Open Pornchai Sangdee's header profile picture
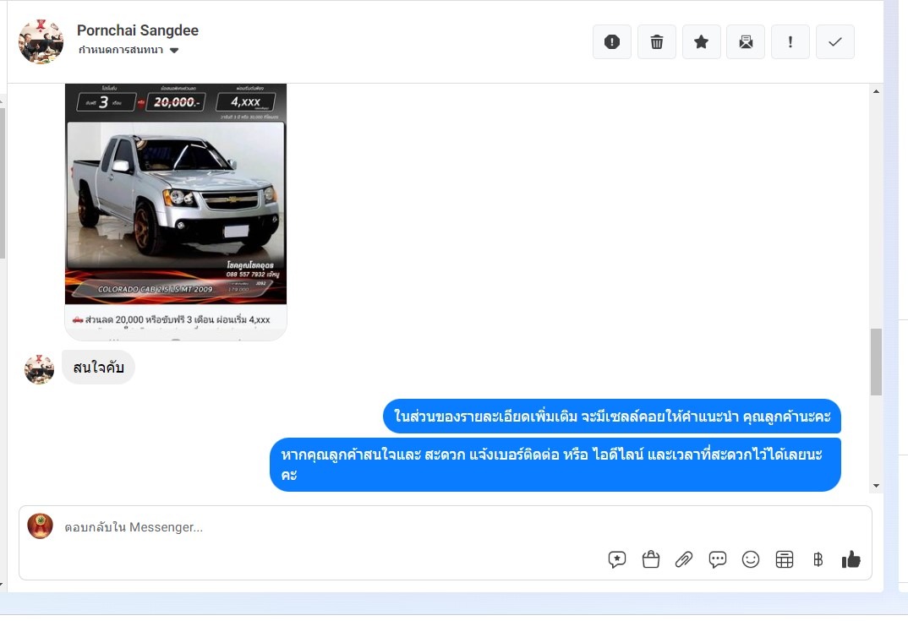The image size is (908, 621). [41, 41]
